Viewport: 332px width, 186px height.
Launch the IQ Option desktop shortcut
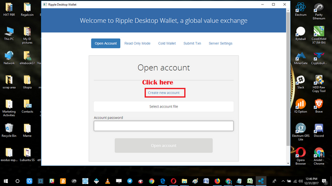tap(301, 106)
